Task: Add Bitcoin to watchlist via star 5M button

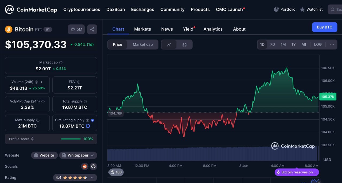Action: pyautogui.click(x=76, y=29)
